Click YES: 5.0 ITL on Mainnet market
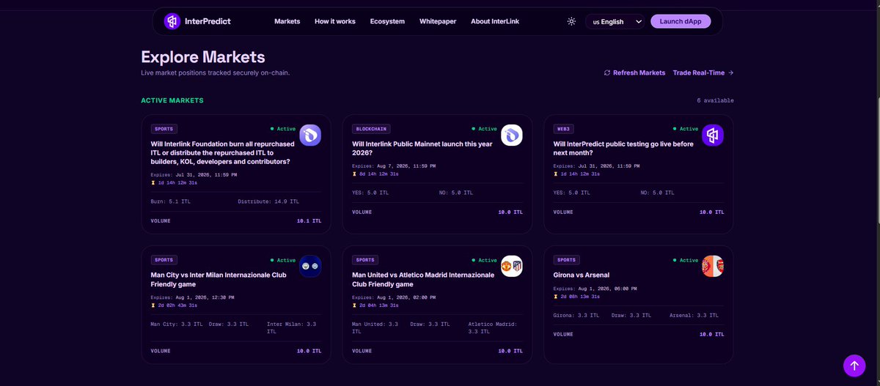The height and width of the screenshot is (386, 880). coord(370,193)
